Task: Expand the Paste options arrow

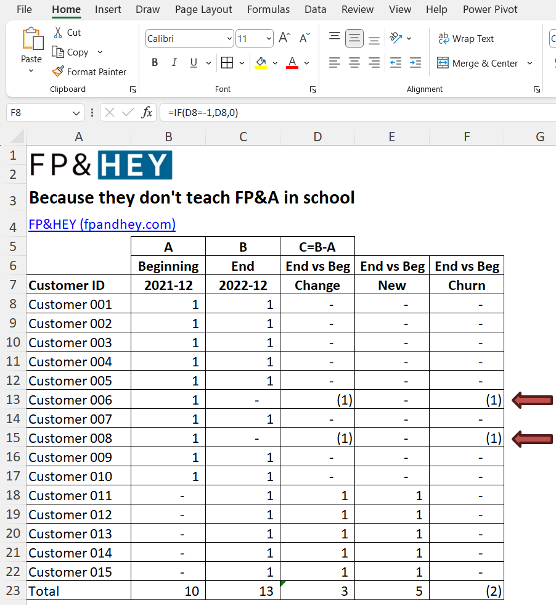Action: click(31, 71)
